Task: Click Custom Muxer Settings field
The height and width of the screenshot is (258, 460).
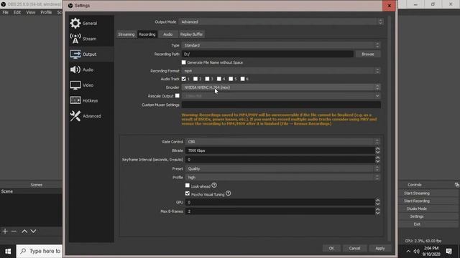Action: coord(281,105)
